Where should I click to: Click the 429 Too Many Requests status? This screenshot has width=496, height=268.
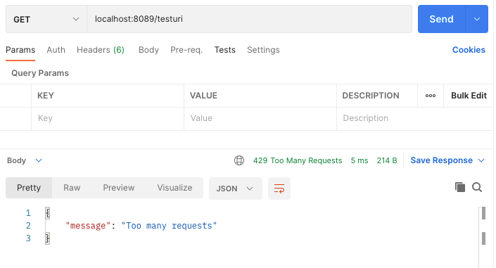click(298, 160)
